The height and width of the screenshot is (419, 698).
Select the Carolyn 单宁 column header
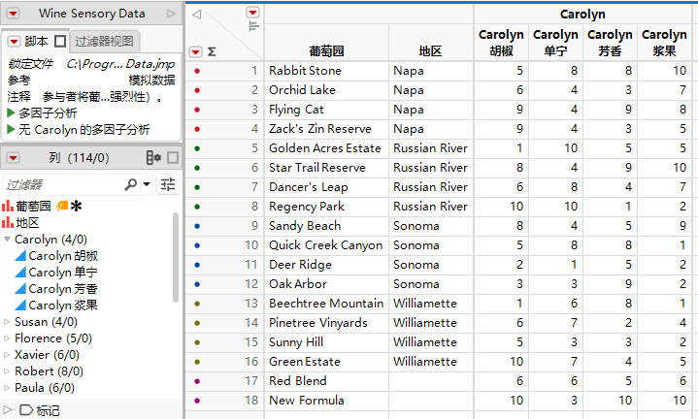click(x=555, y=43)
